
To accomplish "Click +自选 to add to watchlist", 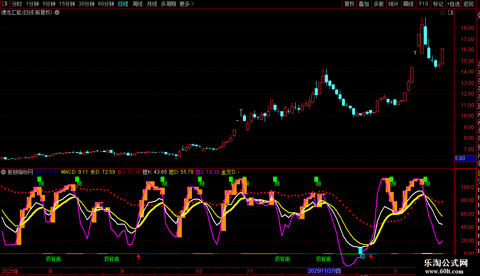I will coord(453,4).
